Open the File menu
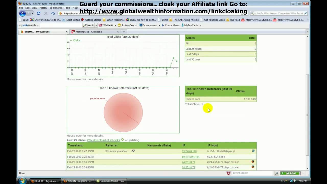327x184 pixels. point(21,8)
